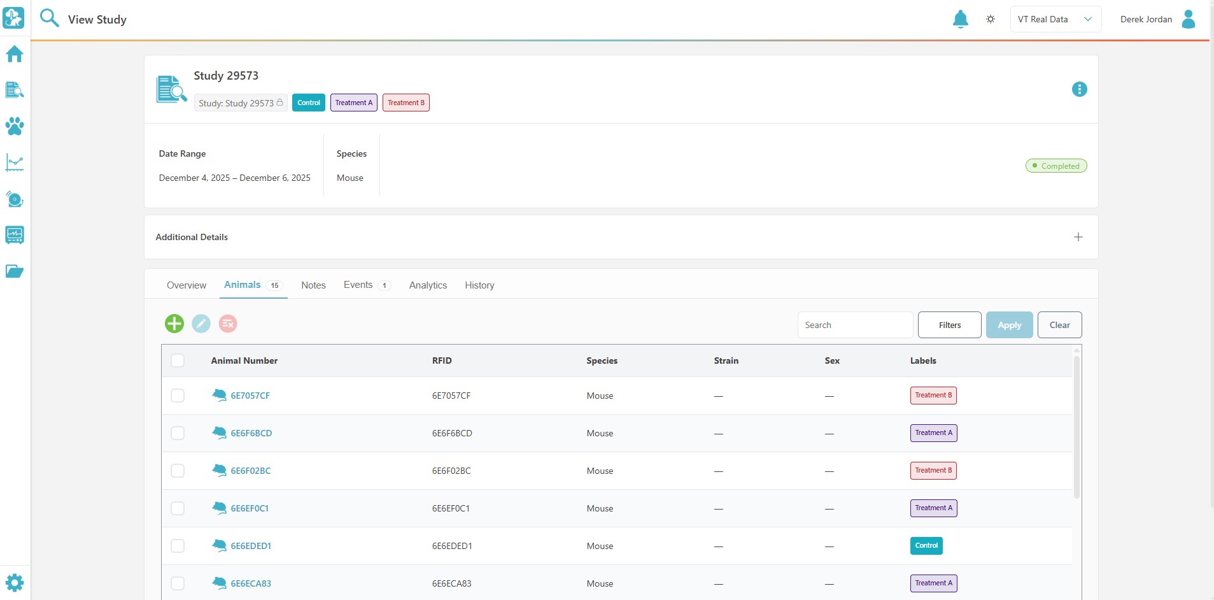Check the box for animal 6E6EDED1
This screenshot has width=1214, height=600.
coord(178,546)
